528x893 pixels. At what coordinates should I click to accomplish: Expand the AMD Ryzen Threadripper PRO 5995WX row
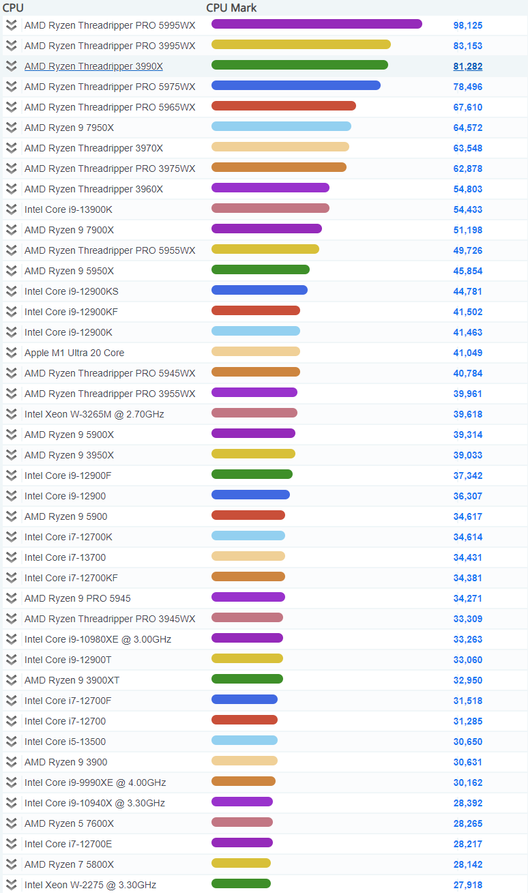click(11, 25)
